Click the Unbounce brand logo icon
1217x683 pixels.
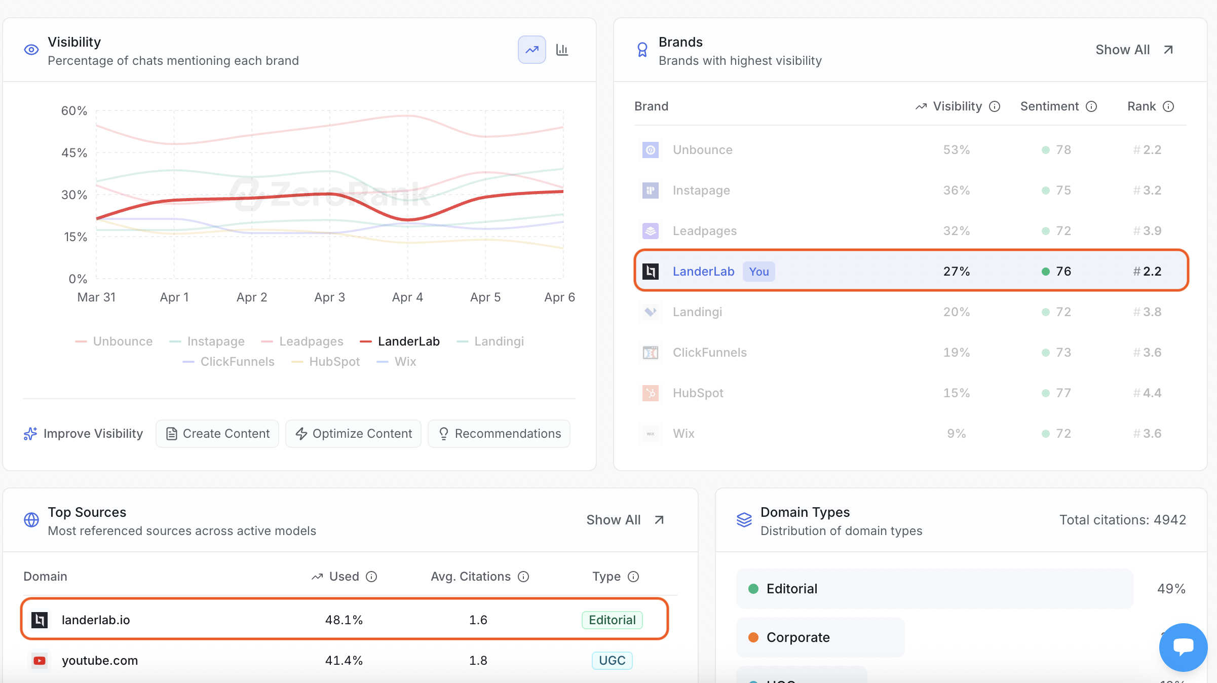tap(651, 150)
